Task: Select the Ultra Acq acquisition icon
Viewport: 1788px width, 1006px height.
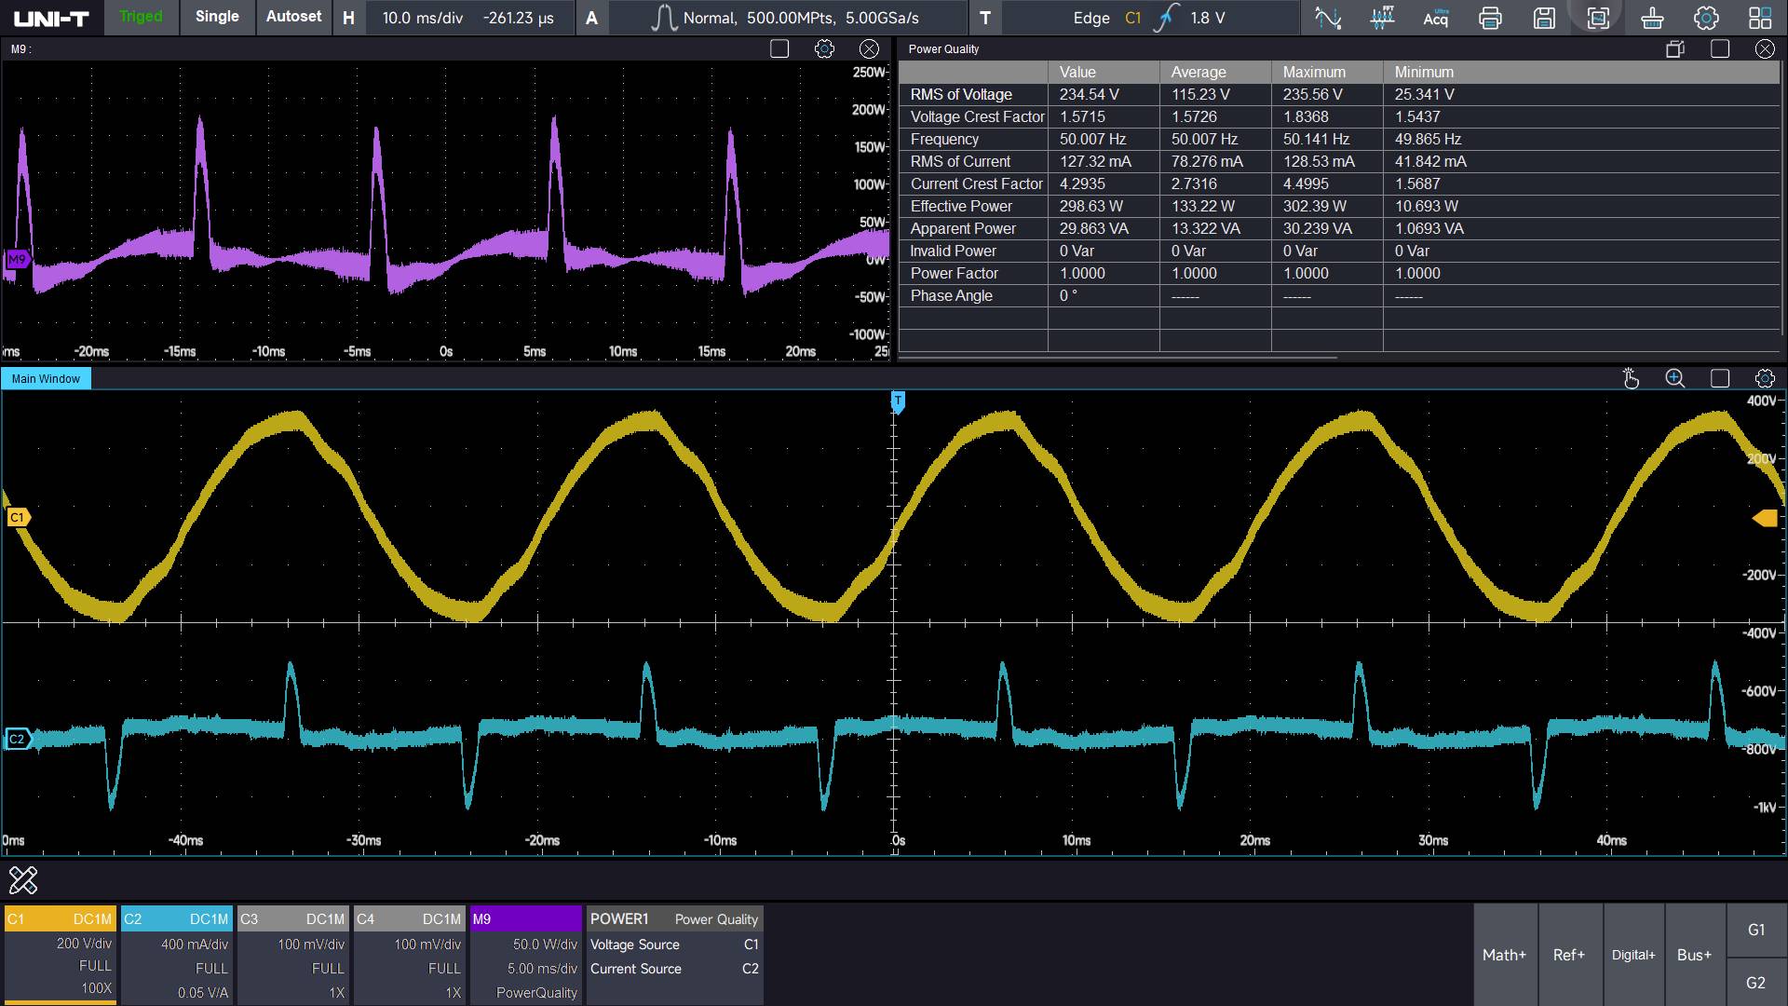Action: click(1435, 17)
